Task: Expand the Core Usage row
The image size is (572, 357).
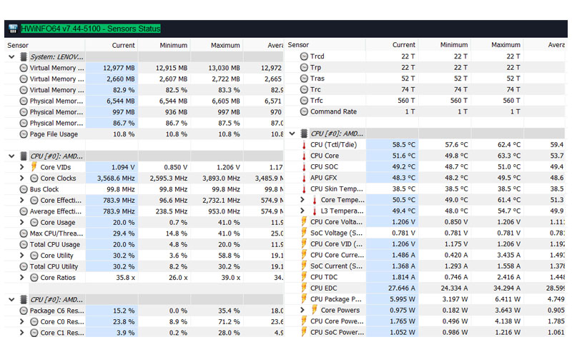Action: pyautogui.click(x=22, y=222)
